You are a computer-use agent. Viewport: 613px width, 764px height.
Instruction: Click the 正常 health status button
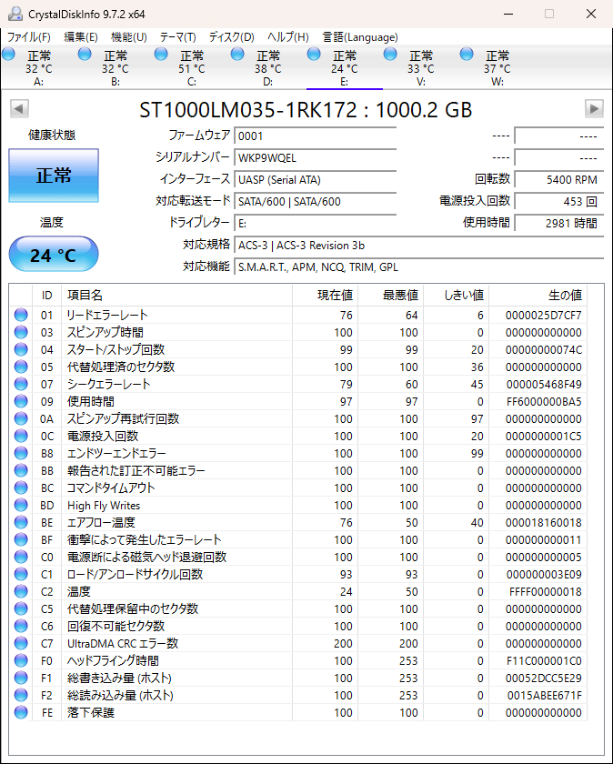(x=54, y=176)
